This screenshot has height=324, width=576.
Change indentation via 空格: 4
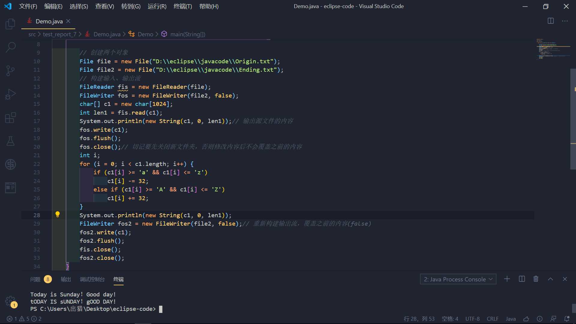[450, 319]
